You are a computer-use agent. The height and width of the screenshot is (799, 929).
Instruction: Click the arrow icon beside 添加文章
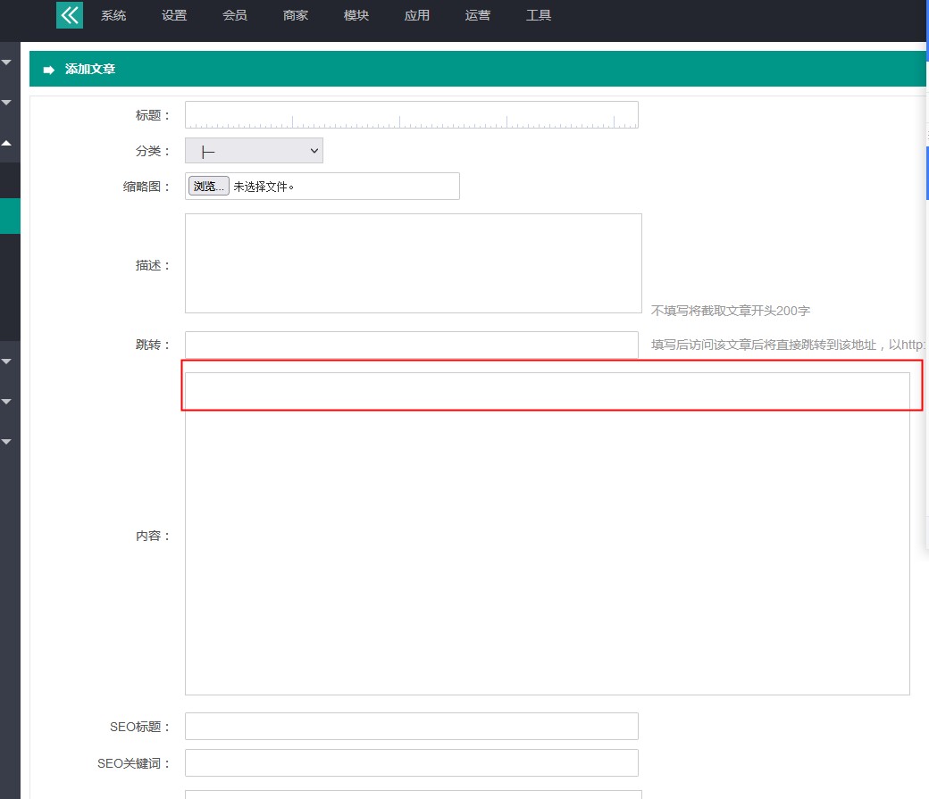pos(49,70)
